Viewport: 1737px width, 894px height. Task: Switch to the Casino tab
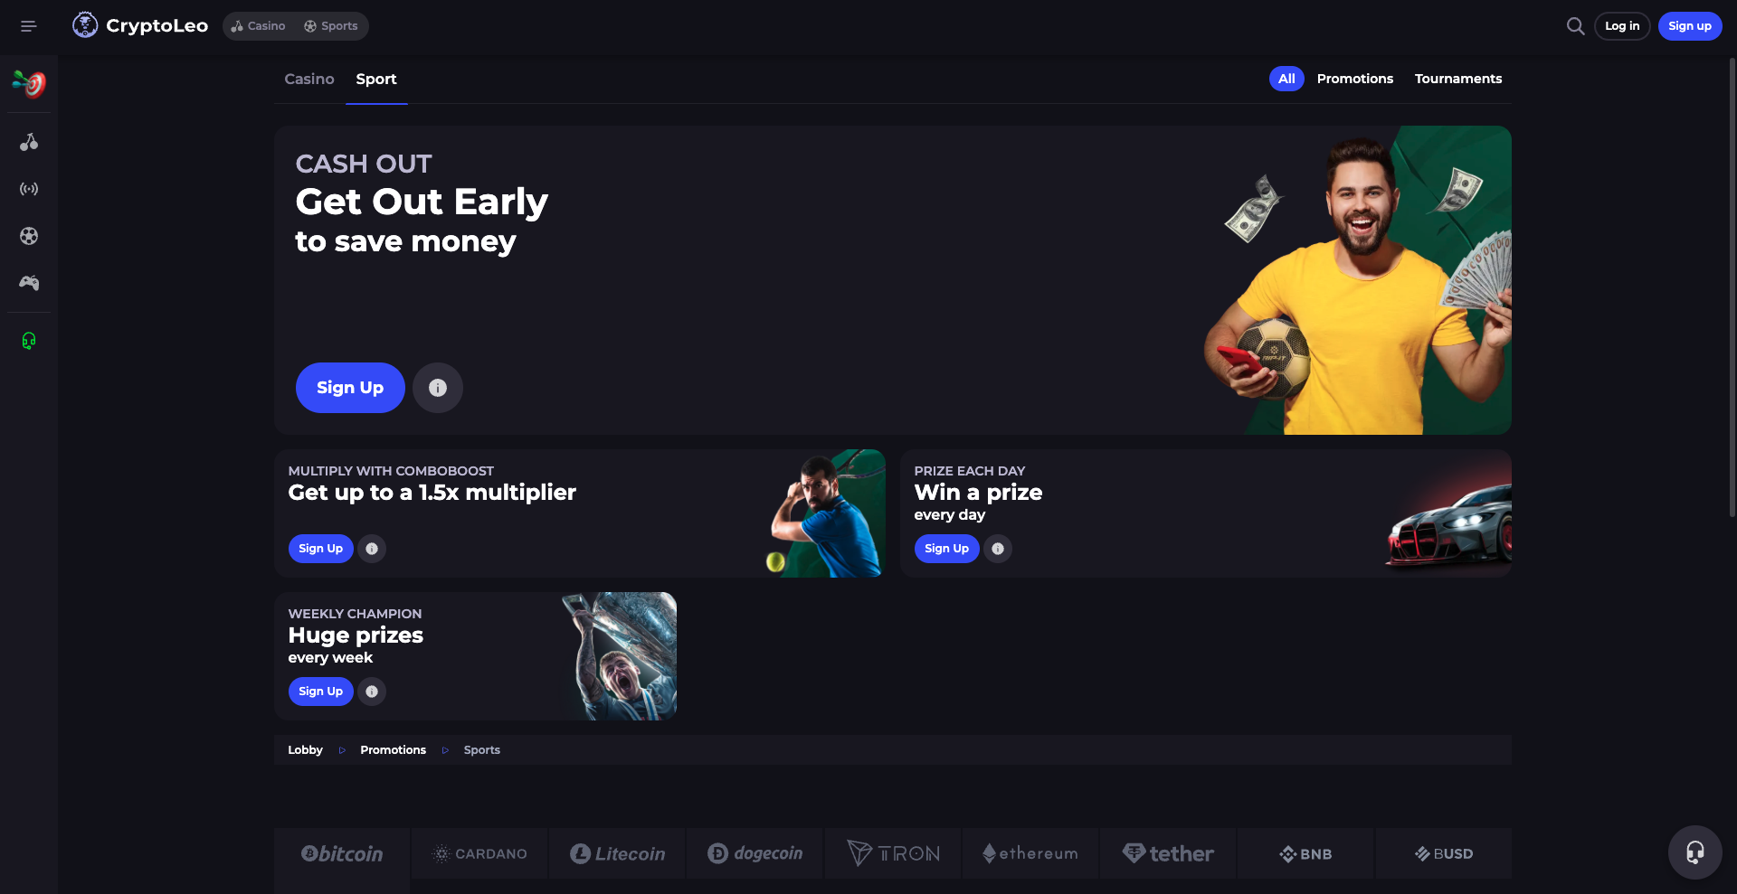click(309, 79)
